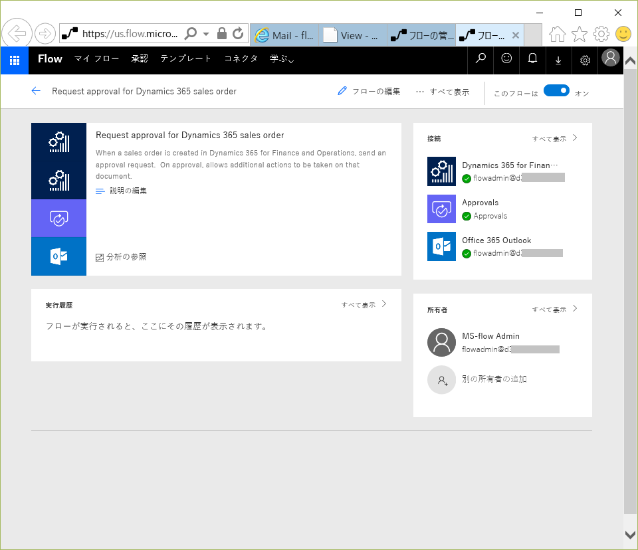Click the scrollbar down arrow
The width and height of the screenshot is (638, 550).
coord(630,535)
